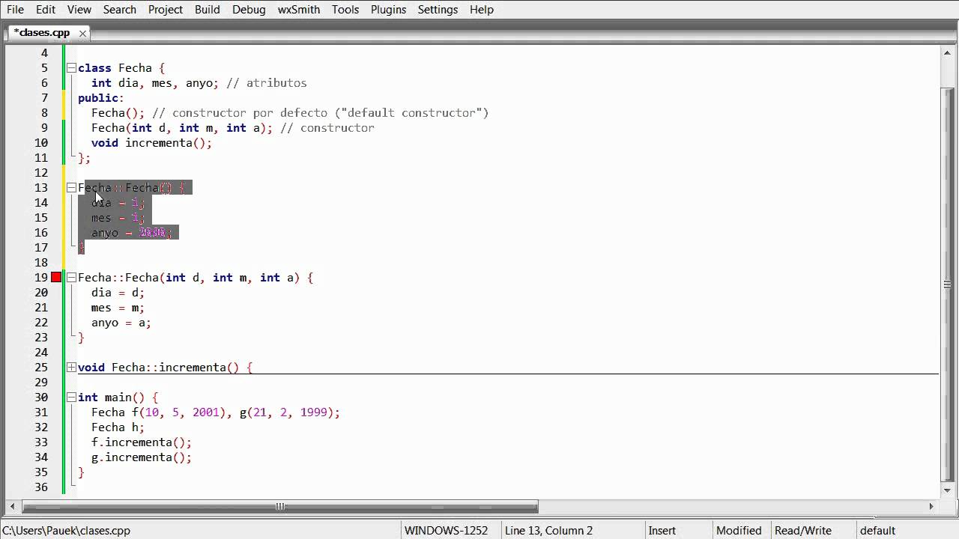Click the default highlighting scheme indicator
This screenshot has width=959, height=539.
[x=877, y=530]
